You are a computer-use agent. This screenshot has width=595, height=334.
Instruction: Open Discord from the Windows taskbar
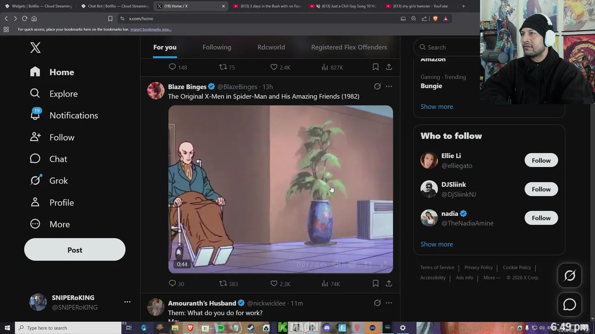point(327,328)
